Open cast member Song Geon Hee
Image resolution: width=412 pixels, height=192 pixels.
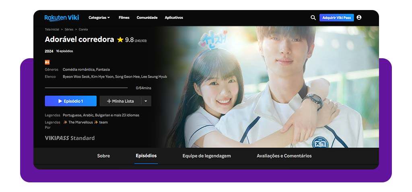[x=127, y=77]
